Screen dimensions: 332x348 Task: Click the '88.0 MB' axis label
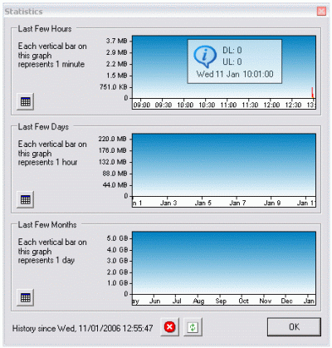click(x=115, y=174)
